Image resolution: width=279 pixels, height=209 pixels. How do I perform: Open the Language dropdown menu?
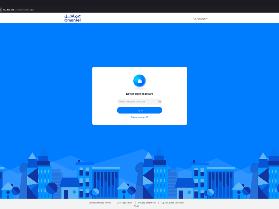point(200,18)
